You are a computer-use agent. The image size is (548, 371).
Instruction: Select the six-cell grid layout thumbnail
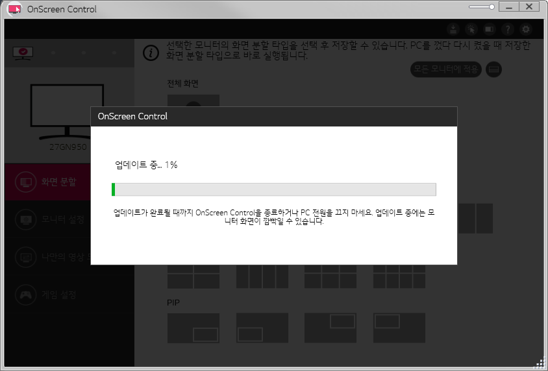[x=330, y=276]
